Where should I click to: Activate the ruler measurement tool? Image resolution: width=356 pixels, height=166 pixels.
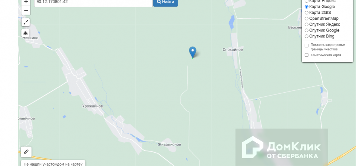tap(26, 152)
